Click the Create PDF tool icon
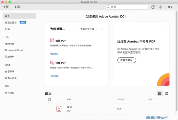This screenshot has width=178, height=120. point(52,63)
